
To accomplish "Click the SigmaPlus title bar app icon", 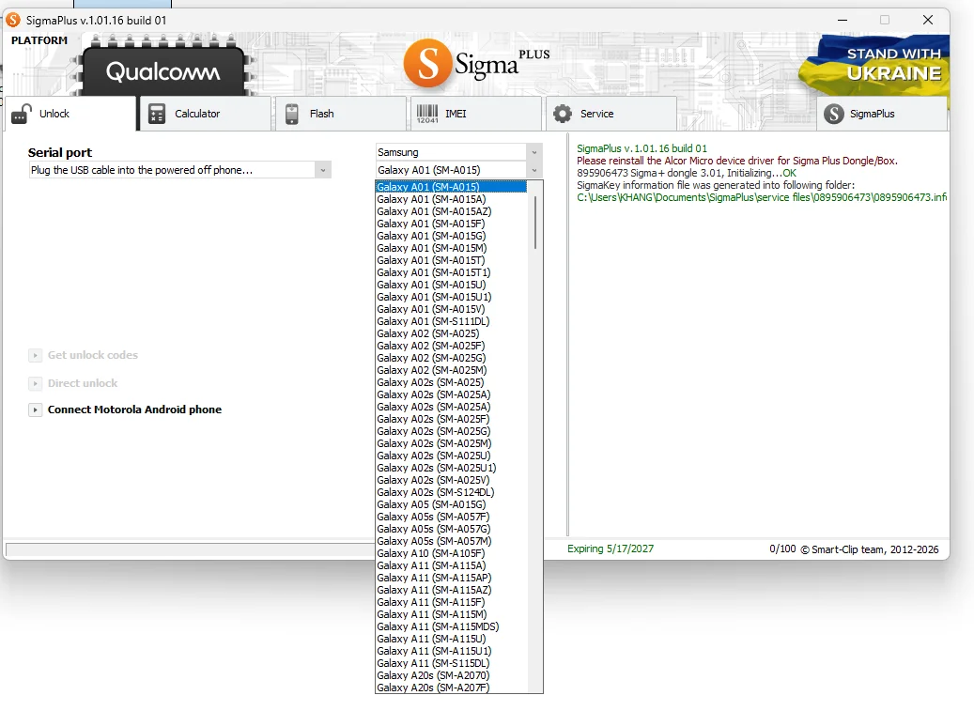I will coord(13,20).
